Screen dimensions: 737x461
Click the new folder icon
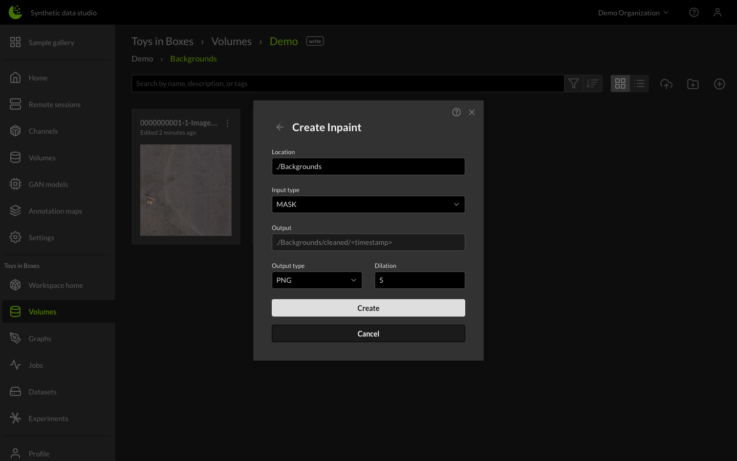[x=692, y=84]
